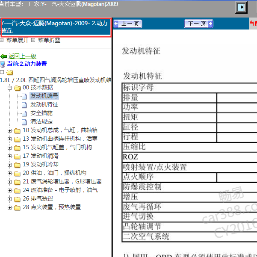
Task: Expand the 21 废气涡轮增压器 folder
Action: (x=9, y=182)
